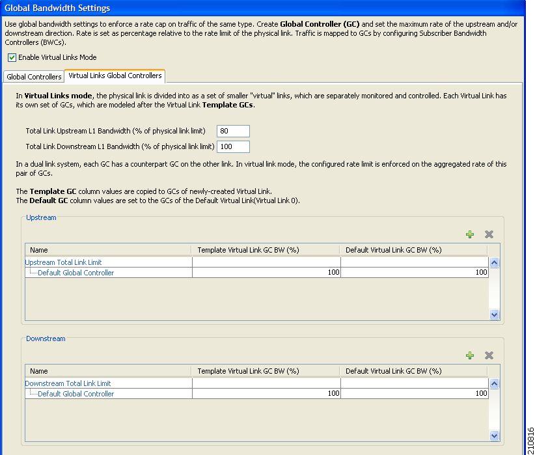This screenshot has height=455, width=535.
Task: Click the remove icon in Downstream section
Action: [489, 355]
